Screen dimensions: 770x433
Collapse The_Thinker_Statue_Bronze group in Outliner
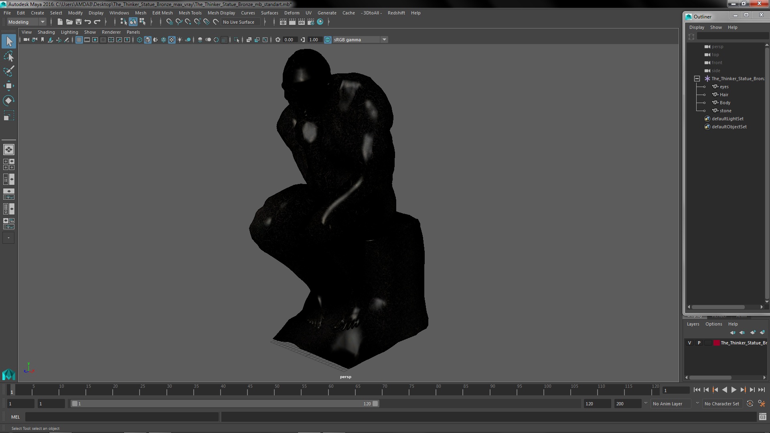pyautogui.click(x=697, y=79)
